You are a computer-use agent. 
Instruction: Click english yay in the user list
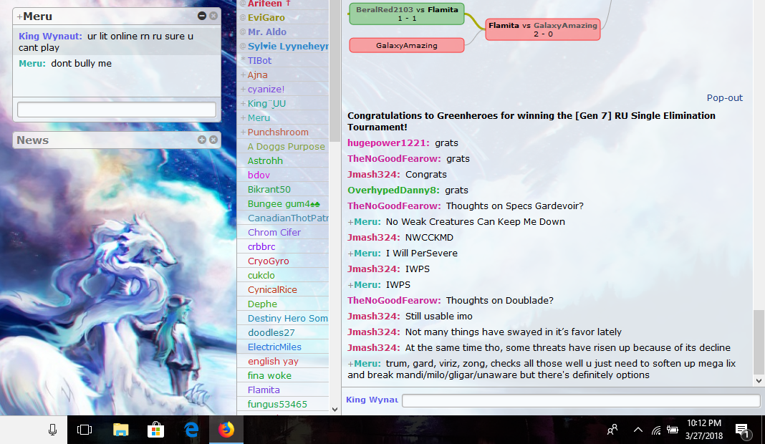tap(273, 361)
